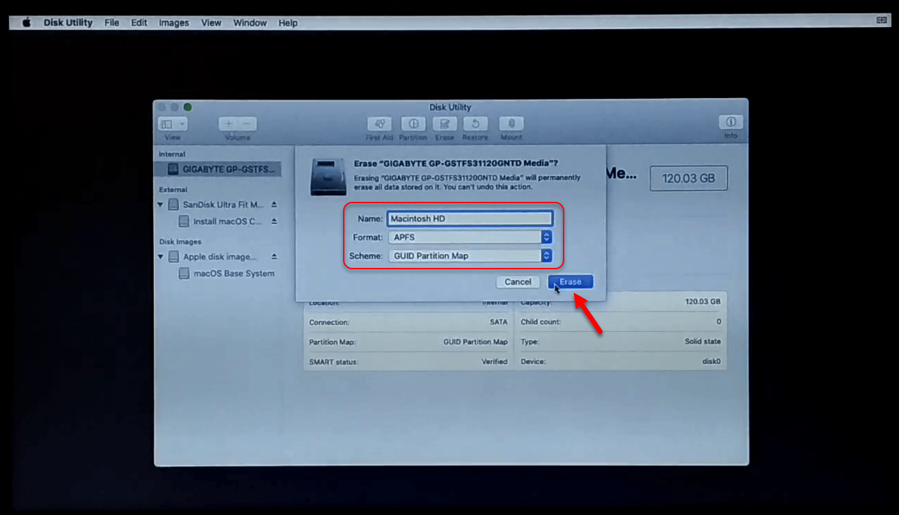
Task: Open the Scheme dropdown GUID Partition Map
Action: [x=470, y=256]
